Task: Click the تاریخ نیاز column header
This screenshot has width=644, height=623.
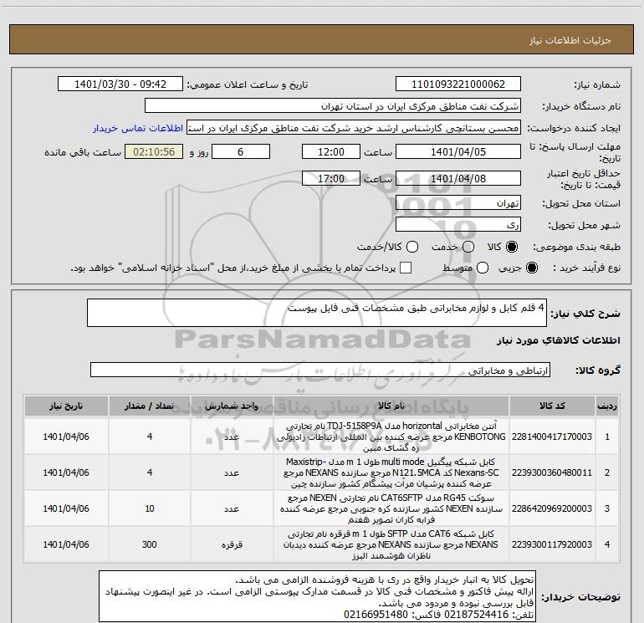Action: click(x=66, y=406)
